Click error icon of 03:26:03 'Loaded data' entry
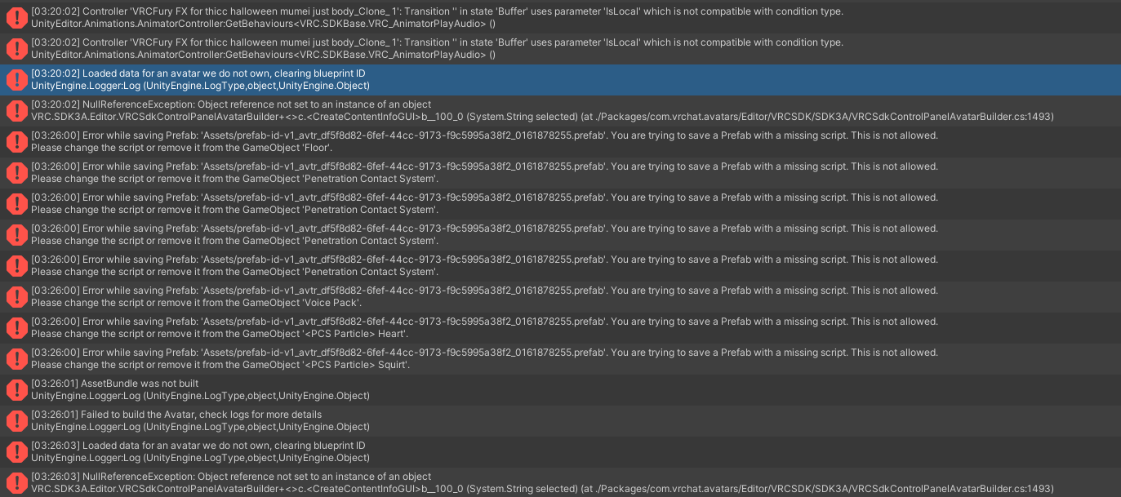 (x=16, y=451)
